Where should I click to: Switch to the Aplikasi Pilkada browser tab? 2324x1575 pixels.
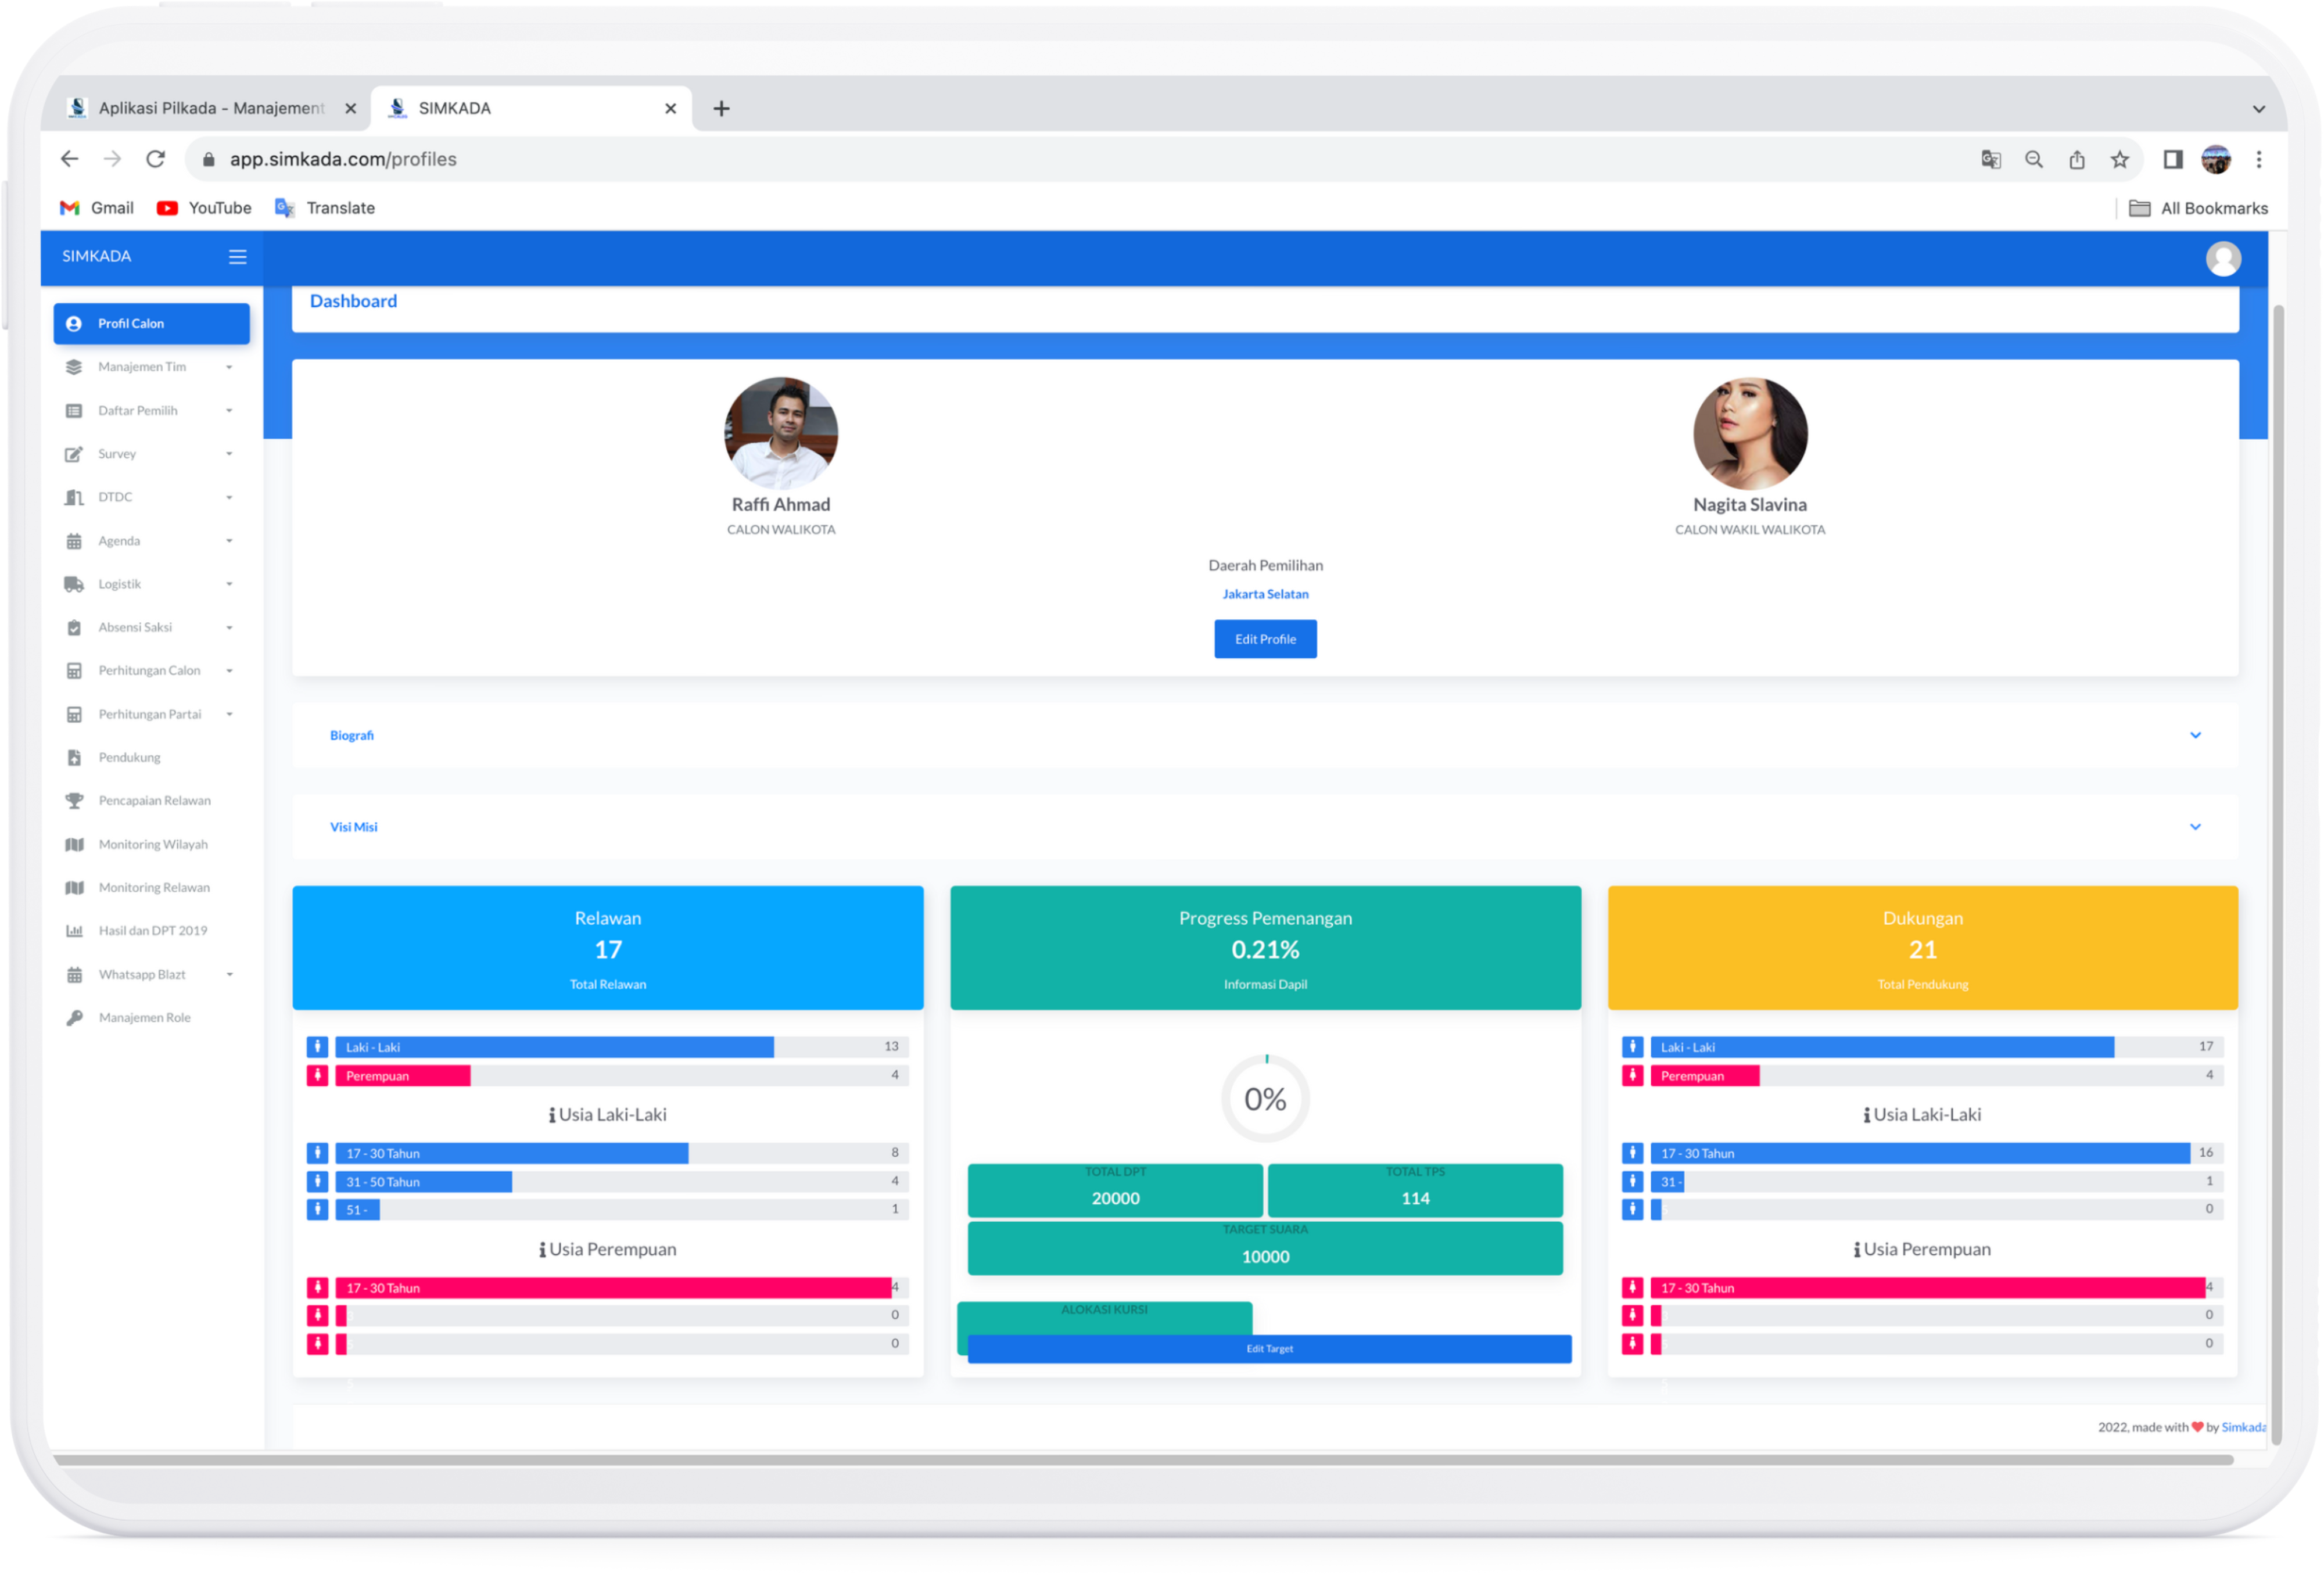click(210, 108)
